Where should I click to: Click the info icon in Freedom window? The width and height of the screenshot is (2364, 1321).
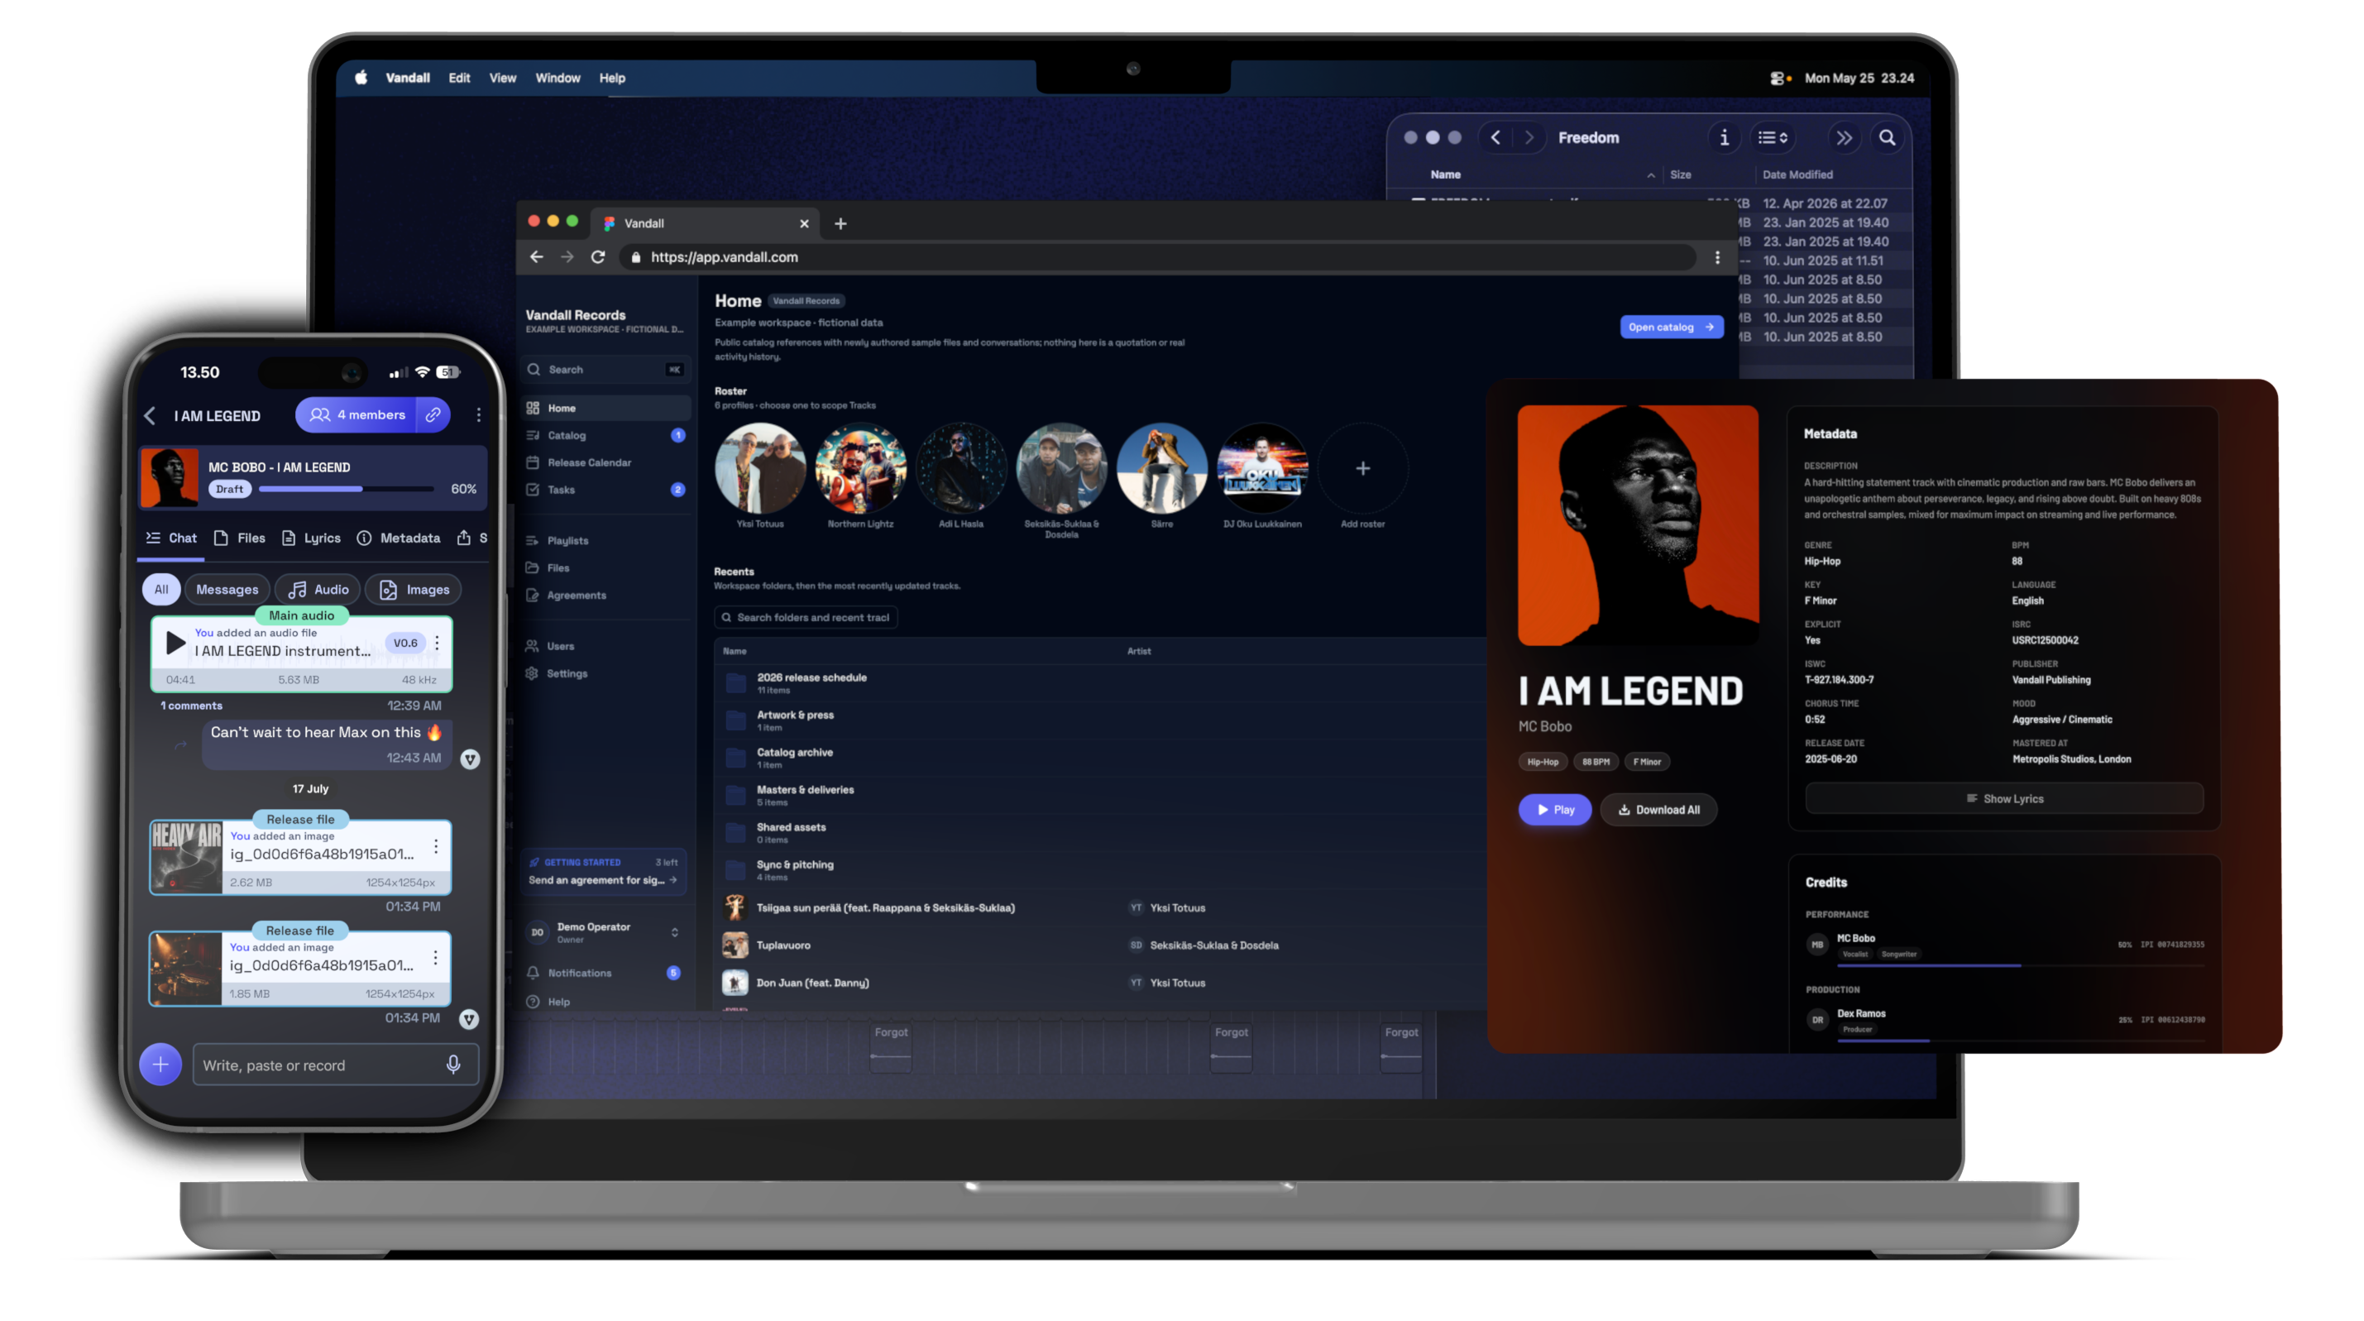1724,137
